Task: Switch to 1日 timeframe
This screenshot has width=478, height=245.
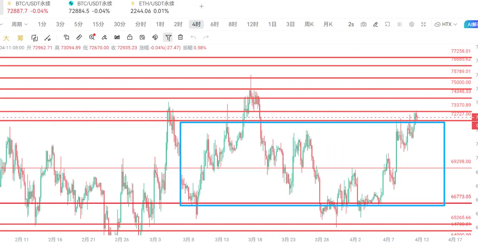Action: coord(272,24)
